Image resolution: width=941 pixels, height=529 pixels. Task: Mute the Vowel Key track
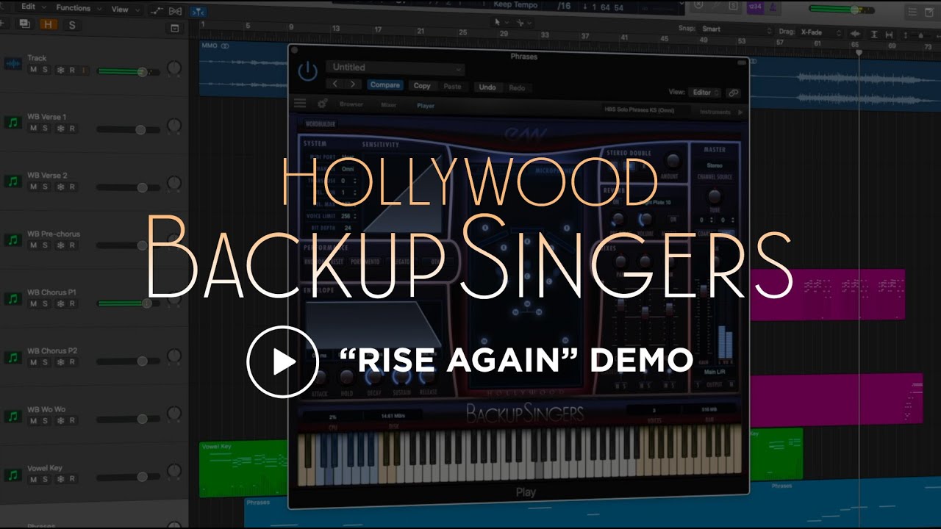[33, 480]
